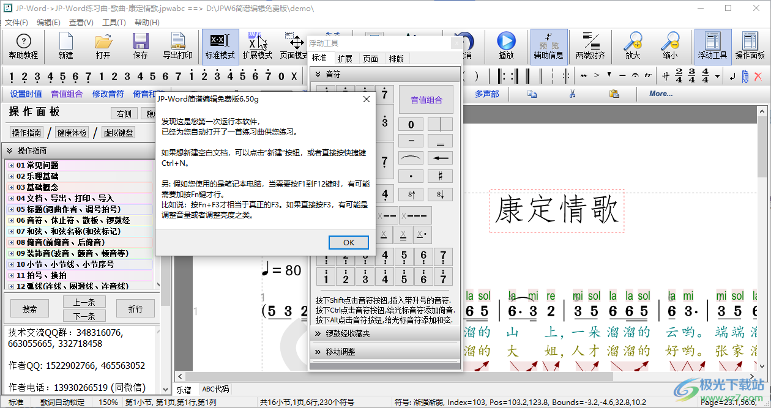Switch to the ABC代码 bottom tab
771x408 pixels.
(x=215, y=389)
